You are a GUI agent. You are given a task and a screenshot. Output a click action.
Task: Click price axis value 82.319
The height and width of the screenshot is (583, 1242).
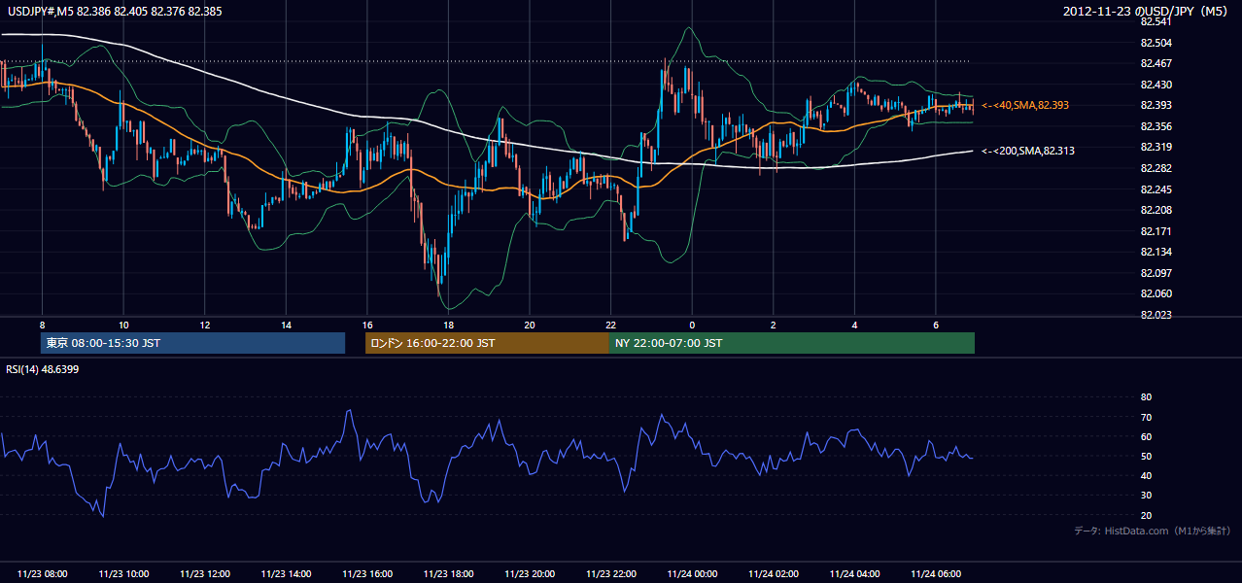pos(1155,147)
